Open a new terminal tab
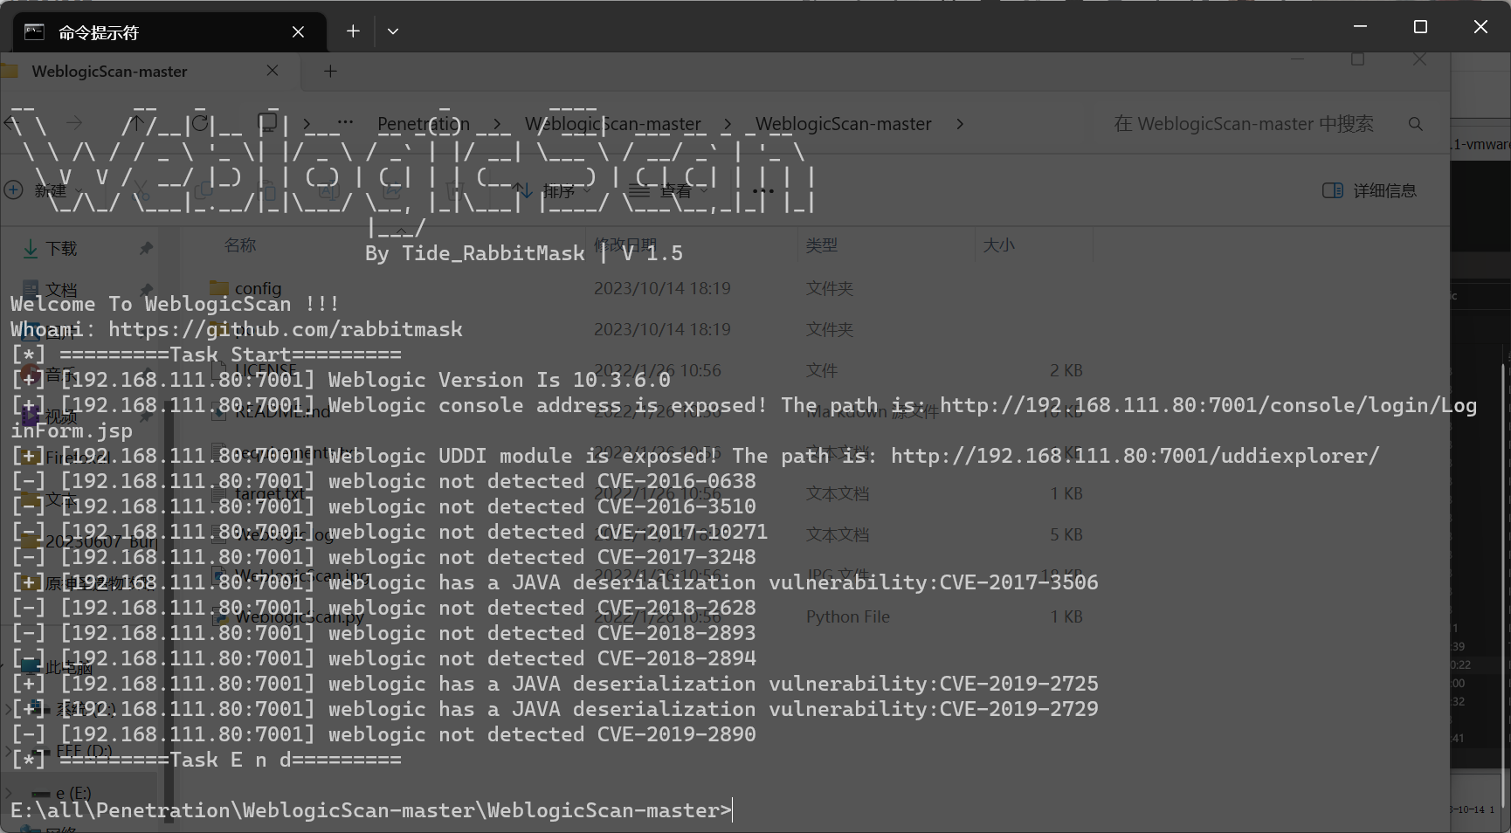Viewport: 1511px width, 833px height. 353,31
